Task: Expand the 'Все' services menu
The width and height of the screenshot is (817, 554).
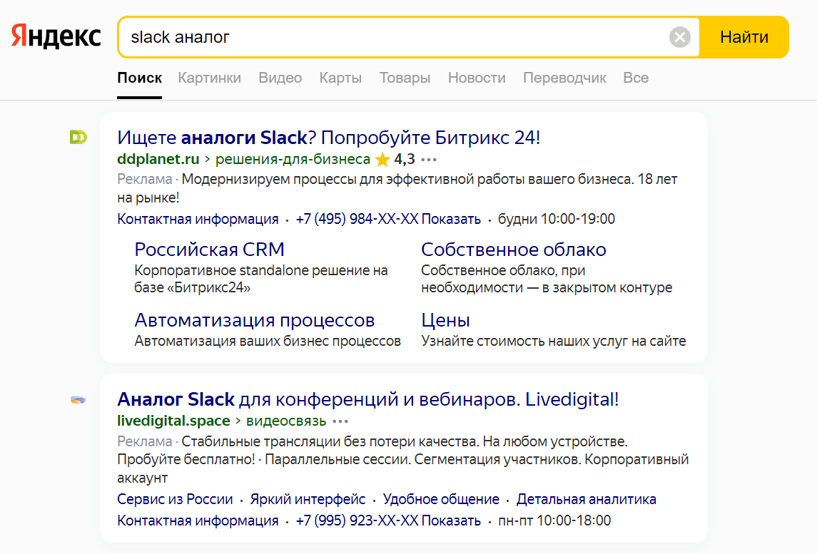Action: click(635, 78)
